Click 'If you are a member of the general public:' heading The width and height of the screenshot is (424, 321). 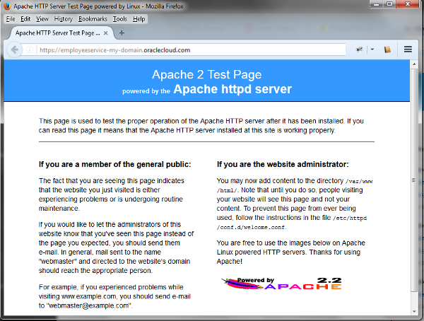point(114,164)
